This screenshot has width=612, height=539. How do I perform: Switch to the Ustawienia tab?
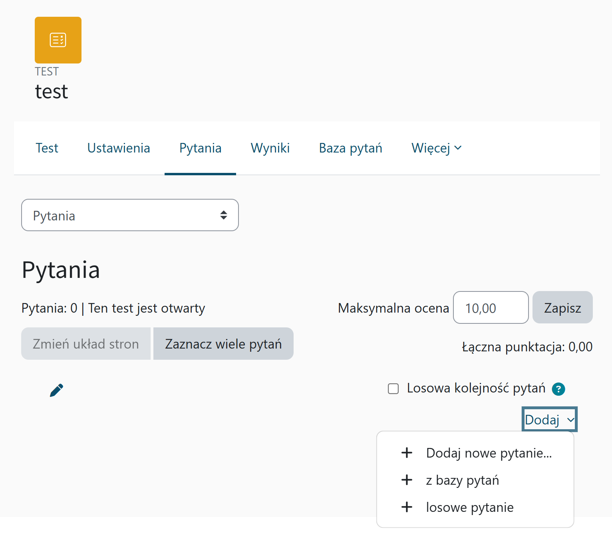click(119, 148)
